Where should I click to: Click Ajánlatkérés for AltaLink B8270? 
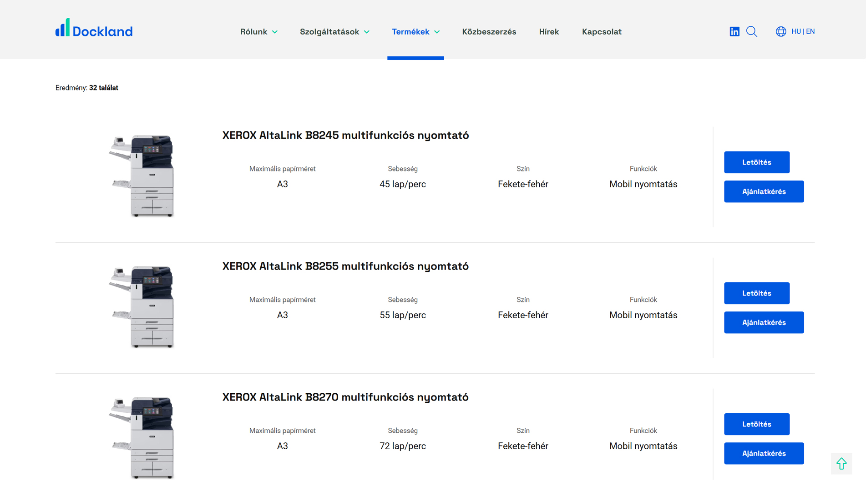pyautogui.click(x=764, y=453)
